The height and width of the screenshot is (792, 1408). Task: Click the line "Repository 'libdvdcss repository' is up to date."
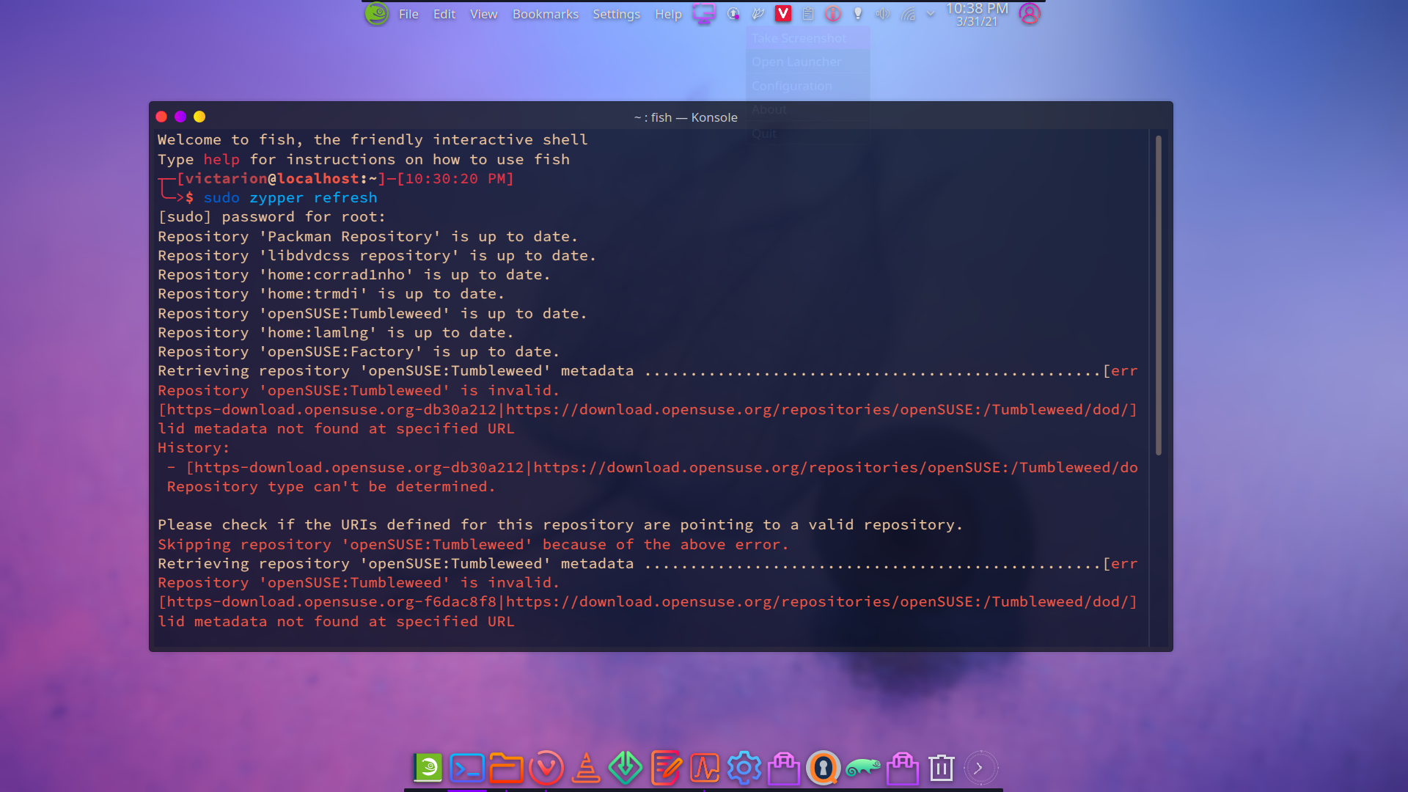377,256
